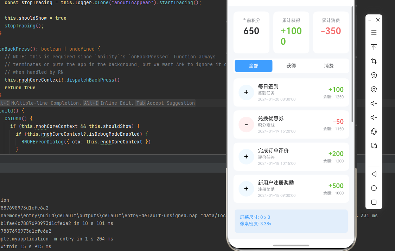Click the -50 points value
This screenshot has height=251, width=395.
click(338, 122)
